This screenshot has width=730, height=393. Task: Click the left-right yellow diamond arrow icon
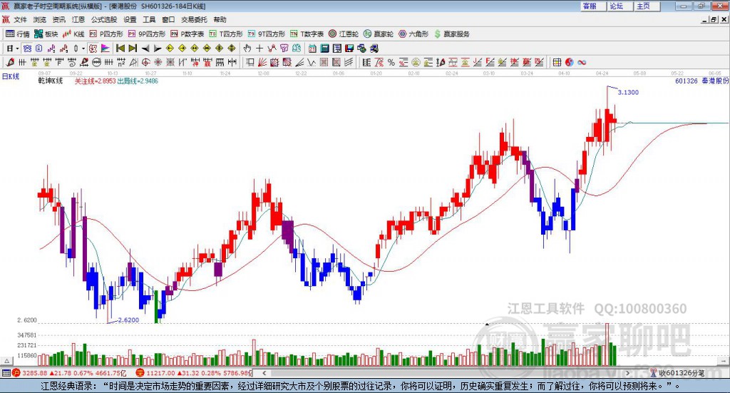point(195,49)
